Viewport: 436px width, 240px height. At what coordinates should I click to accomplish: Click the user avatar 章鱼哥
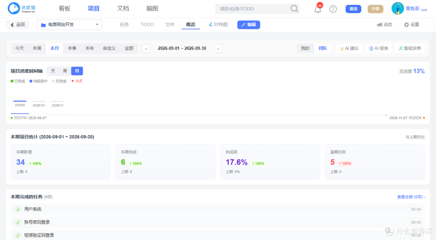click(x=397, y=8)
